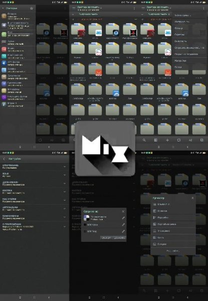Open the tan documents bookmark in the drawer
Image resolution: width=208 pixels, height=301 pixels.
[18, 77]
